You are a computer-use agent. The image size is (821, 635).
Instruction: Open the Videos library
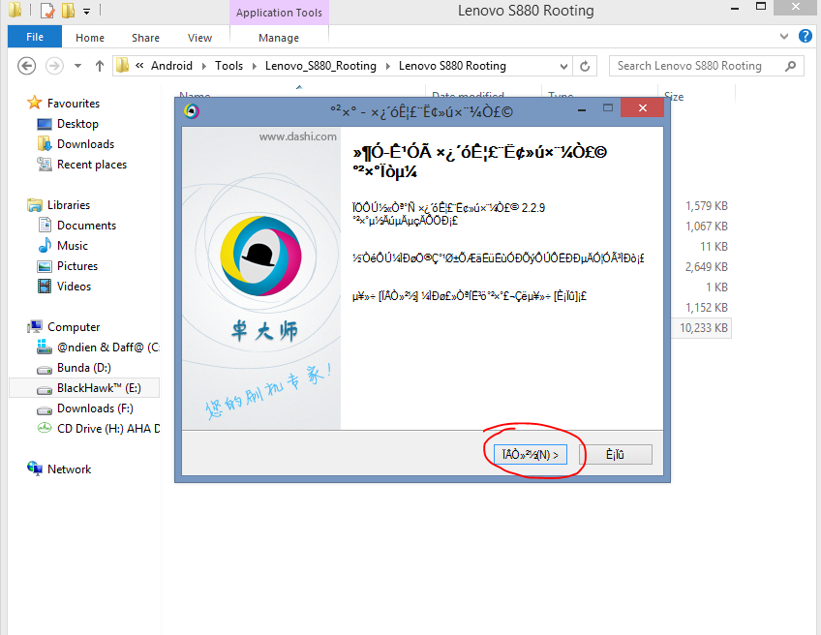pos(74,287)
